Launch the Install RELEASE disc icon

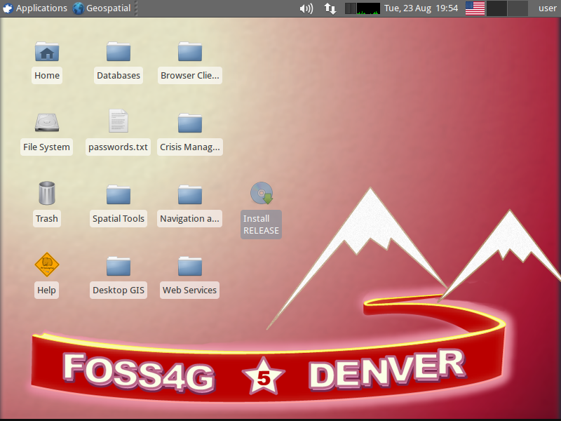[x=262, y=193]
